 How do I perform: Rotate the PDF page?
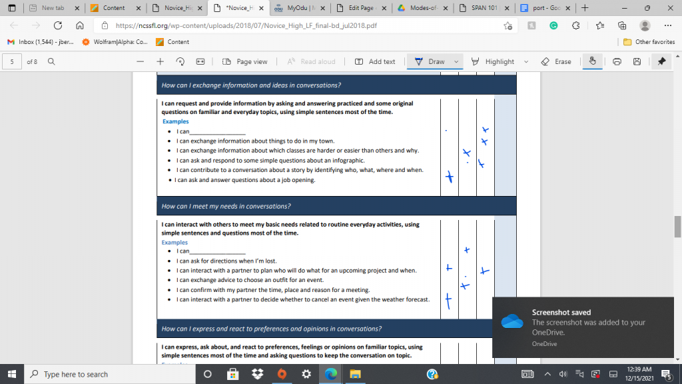(x=180, y=62)
